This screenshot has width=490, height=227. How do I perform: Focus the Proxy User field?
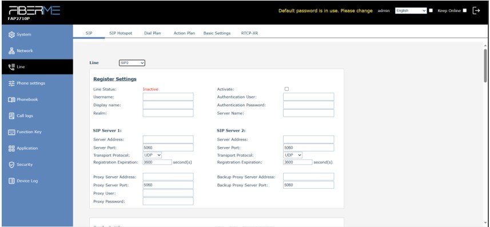[x=168, y=193]
